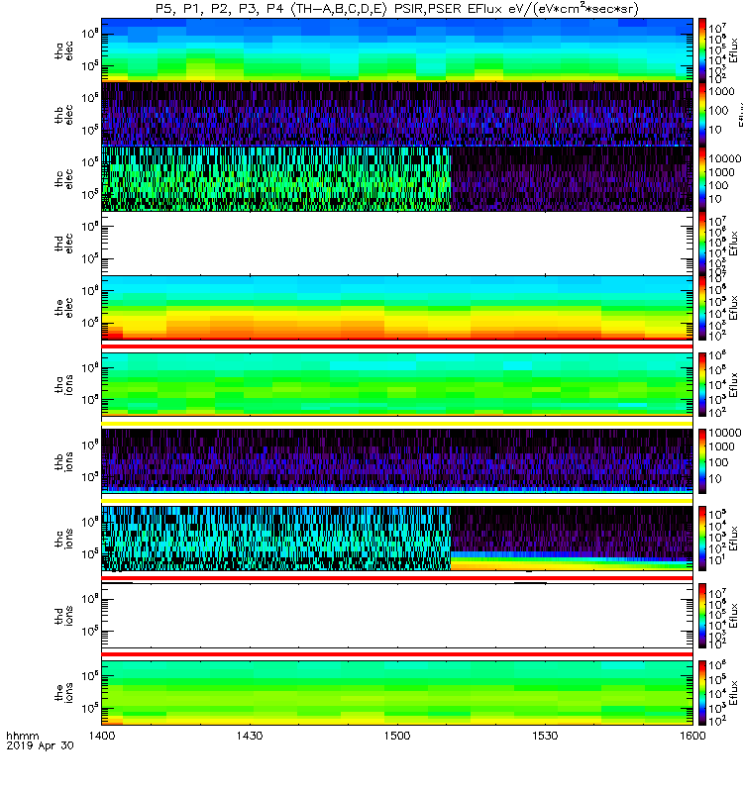Viewport: 743px width, 792px height.
Task: Select the 'thc ions' panel label
Action: click(64, 539)
